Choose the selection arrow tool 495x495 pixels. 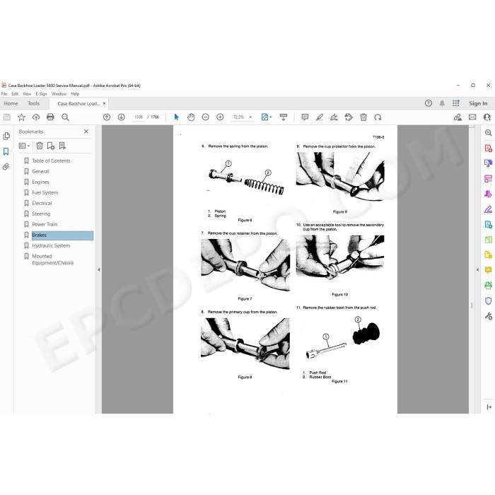point(177,117)
